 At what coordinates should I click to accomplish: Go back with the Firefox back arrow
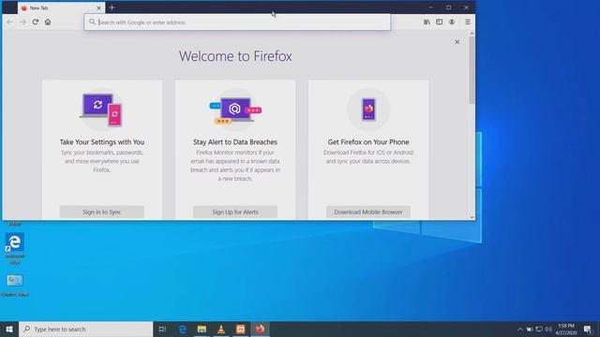pos(10,22)
